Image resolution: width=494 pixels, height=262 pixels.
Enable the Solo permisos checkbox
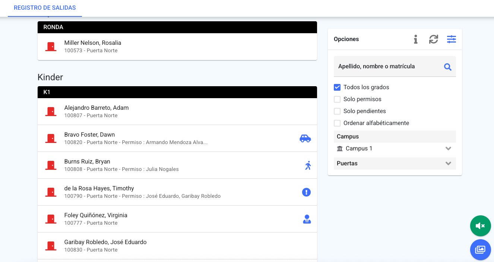pos(337,99)
